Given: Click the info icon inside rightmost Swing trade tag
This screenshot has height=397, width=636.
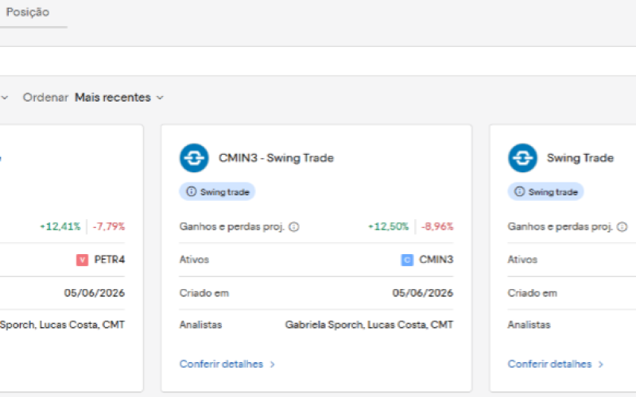Looking at the screenshot, I should coord(519,191).
